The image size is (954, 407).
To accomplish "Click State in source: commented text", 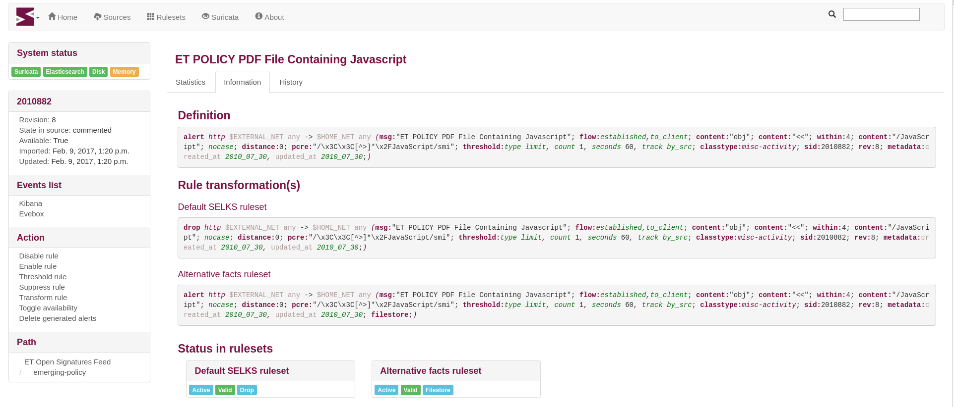I will click(x=65, y=130).
